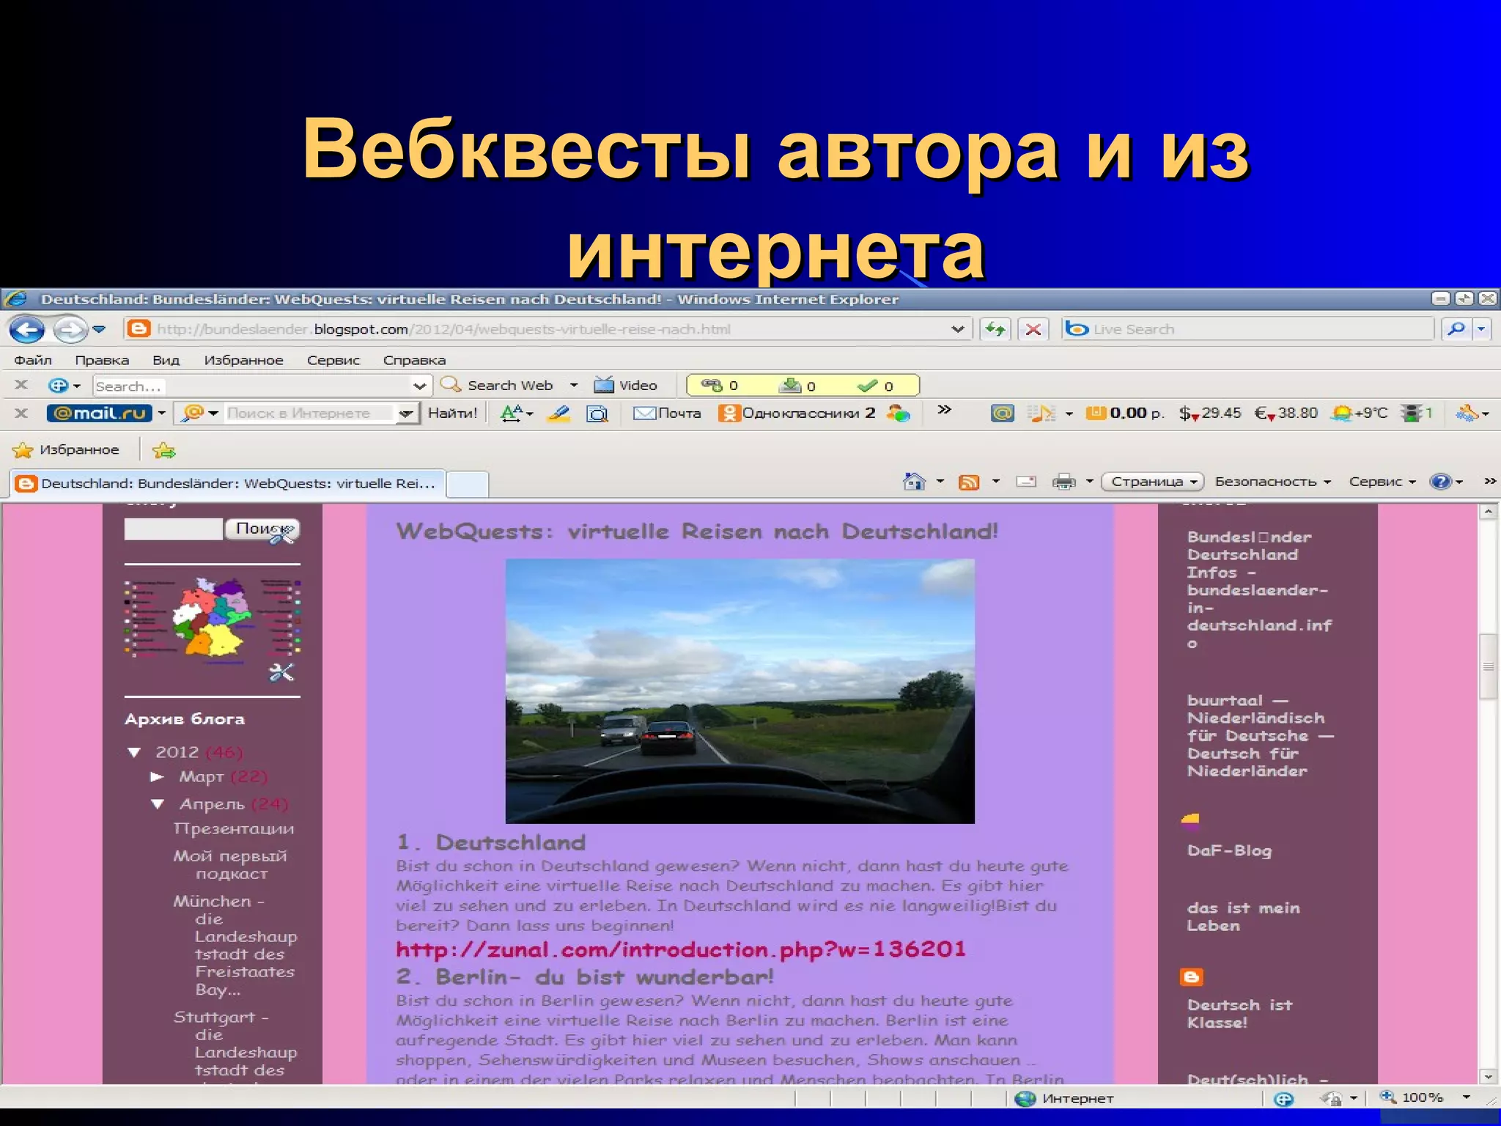The height and width of the screenshot is (1126, 1501).
Task: Open the Избранное menu in menu bar
Action: [243, 360]
